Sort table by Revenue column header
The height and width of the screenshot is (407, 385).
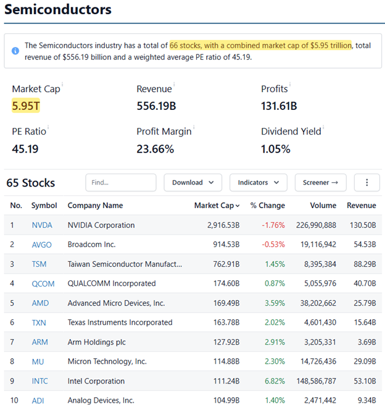(x=362, y=206)
